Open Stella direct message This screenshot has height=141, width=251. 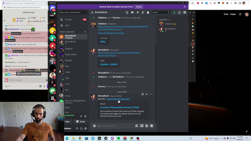[73, 72]
